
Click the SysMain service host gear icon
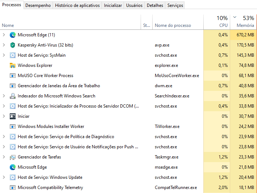[13, 55]
